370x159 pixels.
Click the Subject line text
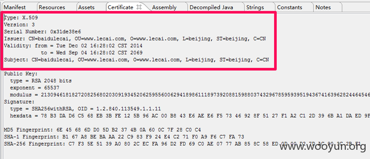(x=136, y=60)
